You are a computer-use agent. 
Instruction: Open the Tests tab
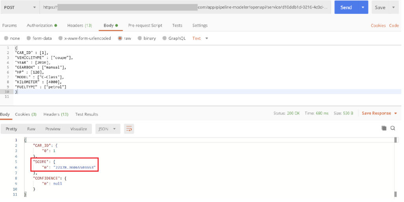177,26
